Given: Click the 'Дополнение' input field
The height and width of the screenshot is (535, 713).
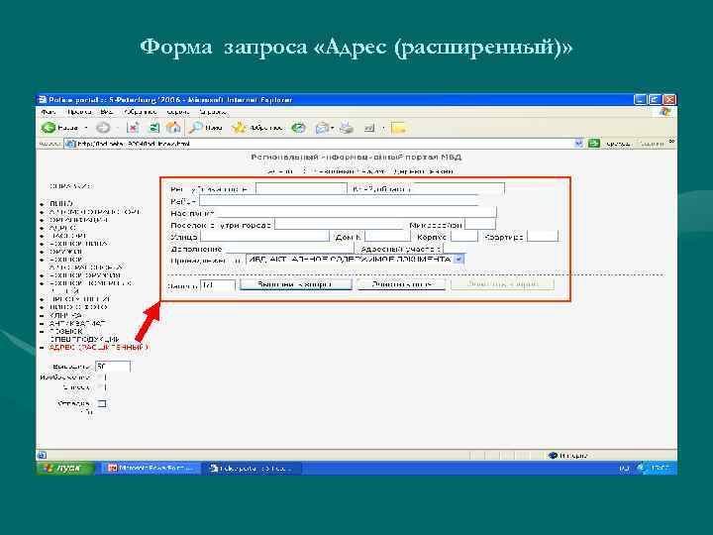Looking at the screenshot, I should [x=289, y=249].
